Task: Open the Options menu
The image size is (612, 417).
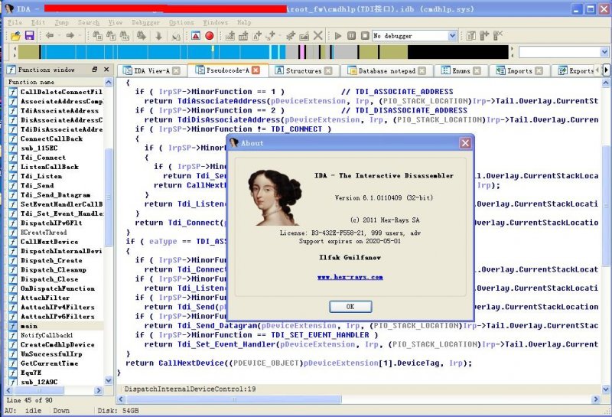Action: click(181, 22)
